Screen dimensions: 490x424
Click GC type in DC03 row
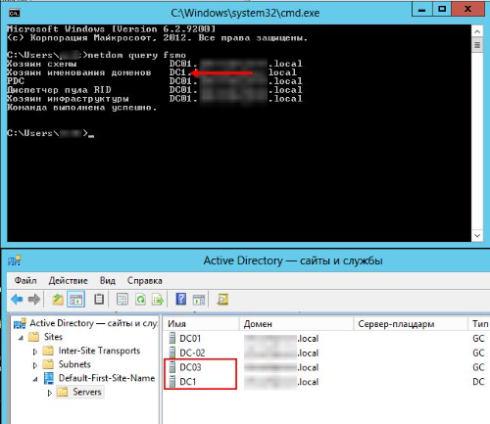click(x=478, y=367)
